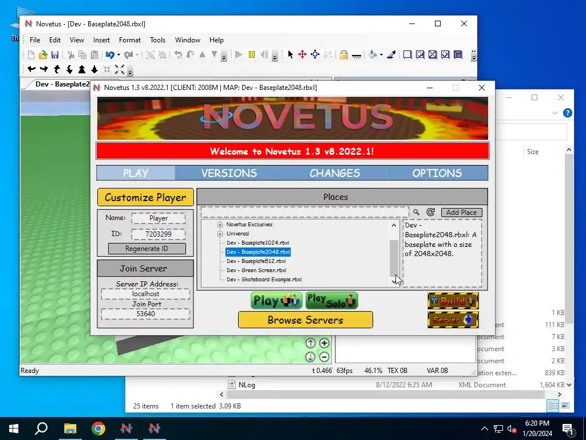Click the paint bucket Fill tool
Image resolution: width=586 pixels, height=440 pixels.
coord(373,54)
